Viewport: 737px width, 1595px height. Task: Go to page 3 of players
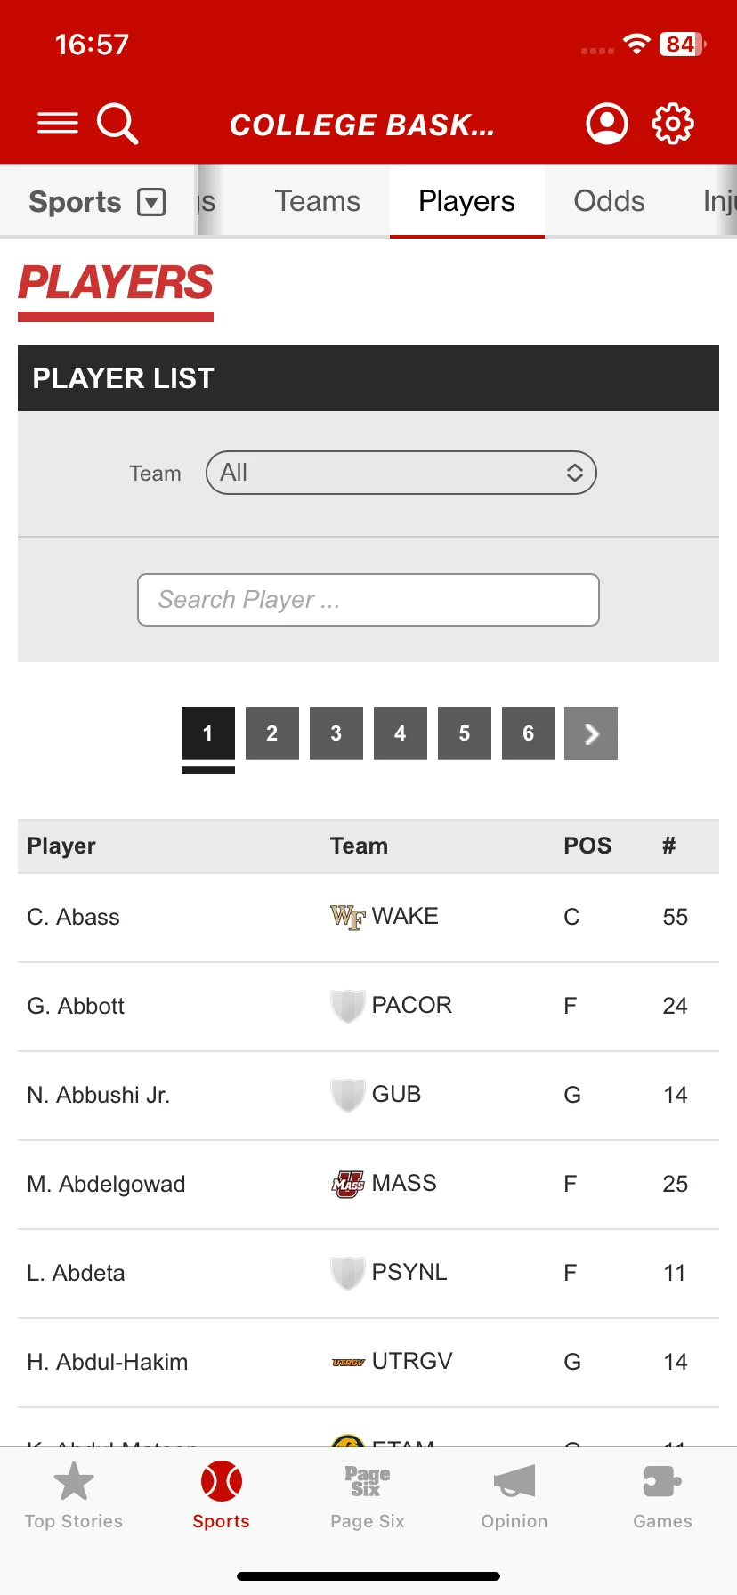[x=336, y=733]
